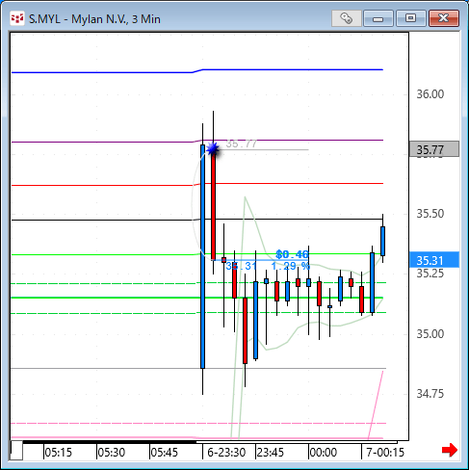Click the 05:30 time axis label
Image resolution: width=469 pixels, height=470 pixels.
(x=112, y=453)
